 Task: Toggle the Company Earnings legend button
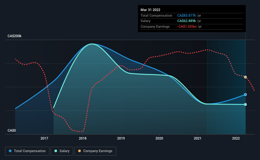pyautogui.click(x=95, y=151)
